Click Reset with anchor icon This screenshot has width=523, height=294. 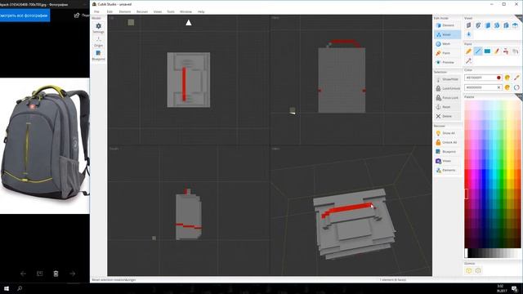coord(447,107)
